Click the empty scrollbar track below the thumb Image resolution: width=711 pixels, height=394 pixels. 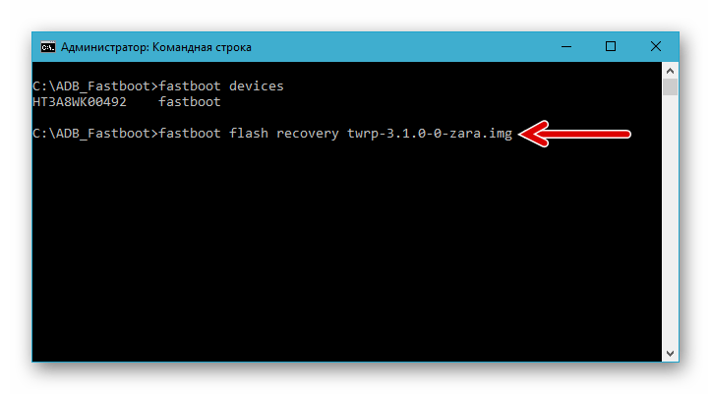(x=671, y=220)
